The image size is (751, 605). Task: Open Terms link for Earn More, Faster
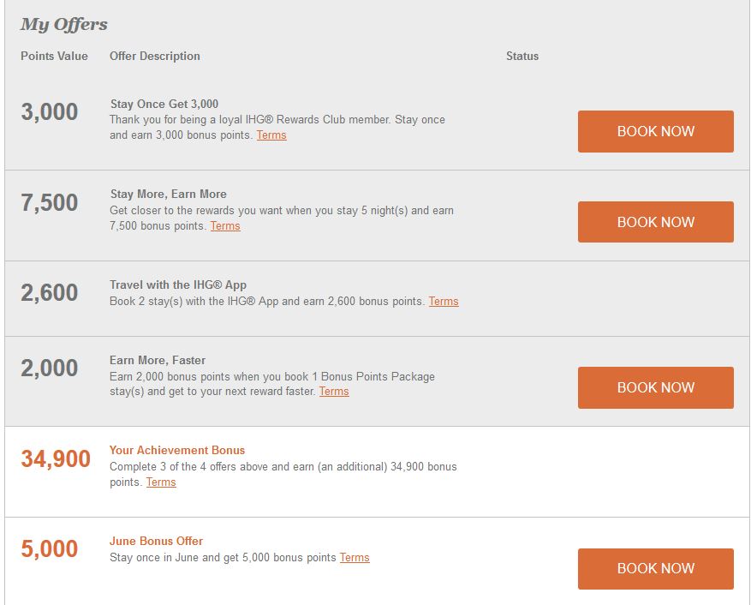334,391
